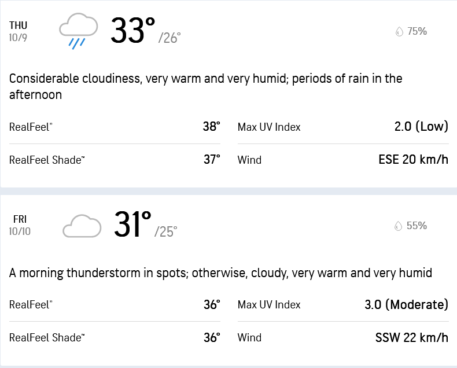Select Thursday's considerable cloudiness description

click(x=205, y=86)
